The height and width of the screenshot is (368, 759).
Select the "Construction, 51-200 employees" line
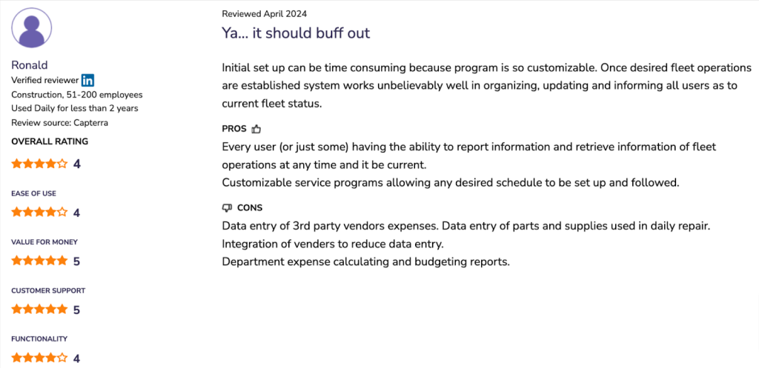click(77, 95)
